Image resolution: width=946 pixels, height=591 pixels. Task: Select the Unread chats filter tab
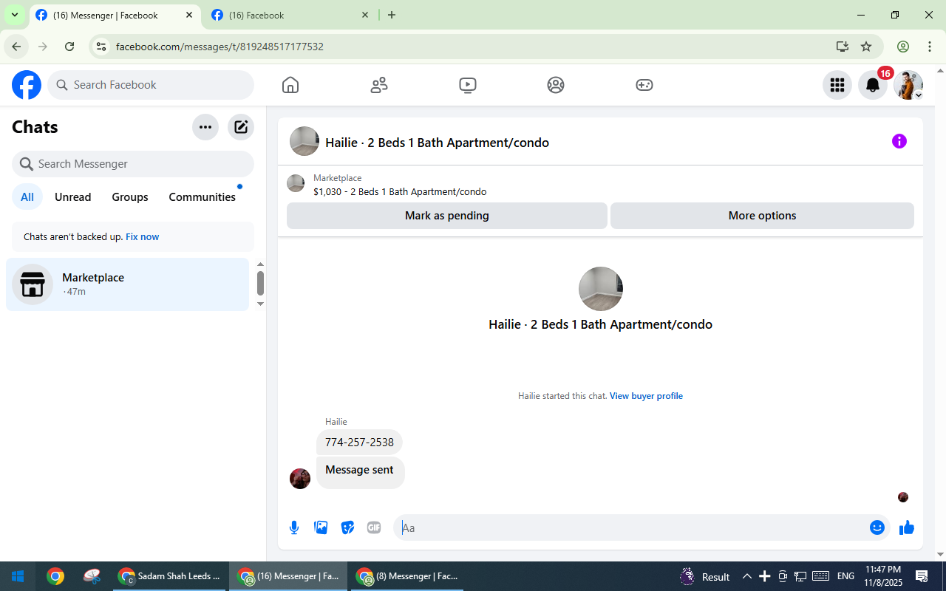[73, 197]
